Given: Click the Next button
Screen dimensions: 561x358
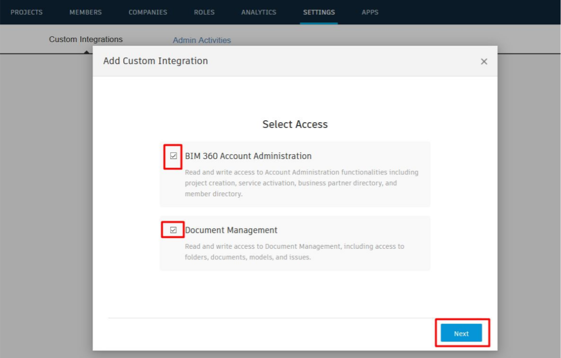Looking at the screenshot, I should click(461, 333).
